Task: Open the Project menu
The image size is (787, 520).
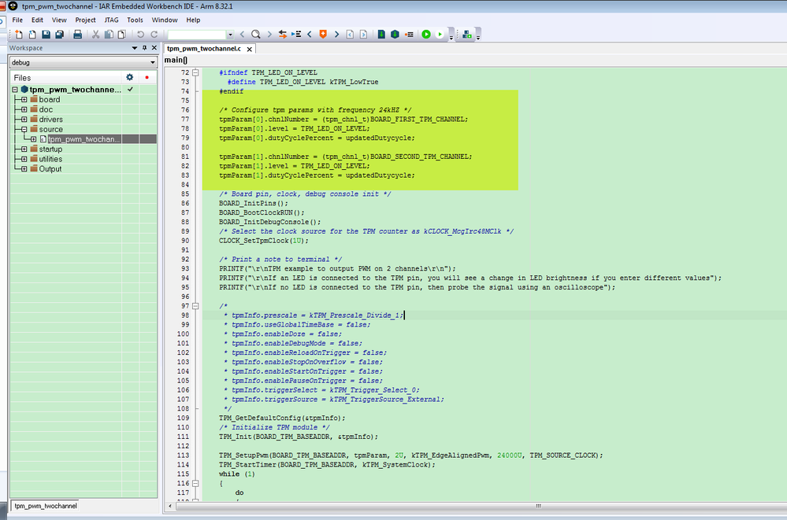Action: pos(86,20)
